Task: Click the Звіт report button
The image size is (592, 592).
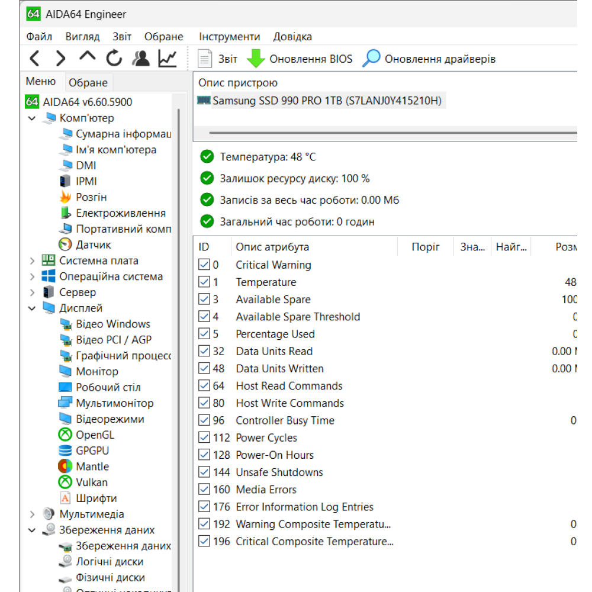Action: pyautogui.click(x=217, y=59)
